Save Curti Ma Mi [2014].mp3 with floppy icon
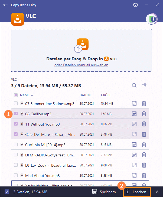This screenshot has width=163, height=197. click(x=134, y=145)
